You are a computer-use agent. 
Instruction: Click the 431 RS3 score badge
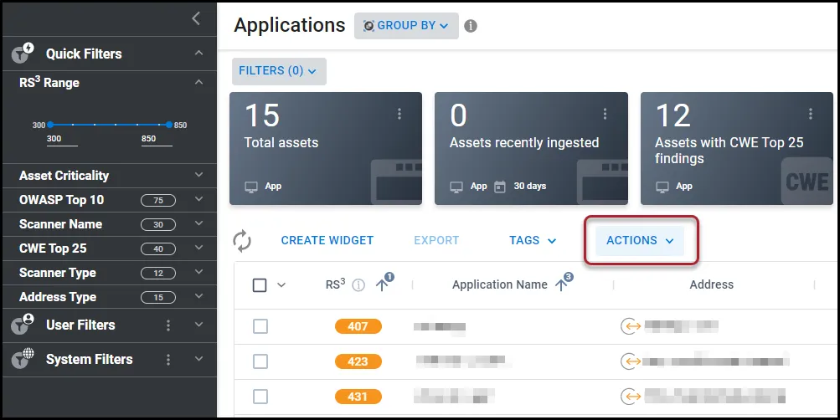point(358,397)
